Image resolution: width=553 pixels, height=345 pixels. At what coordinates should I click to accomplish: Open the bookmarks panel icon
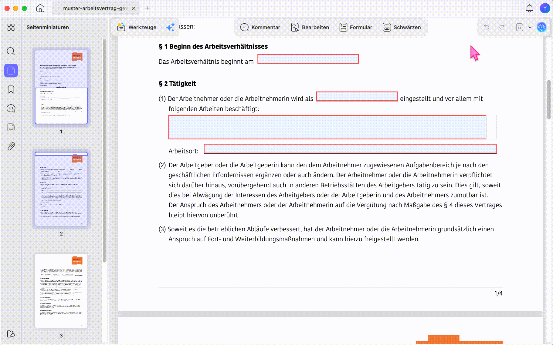coord(11,90)
